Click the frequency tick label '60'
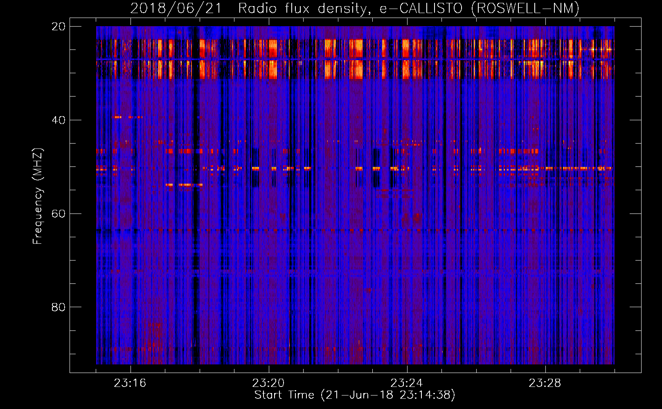Screen dimensions: 662x409 point(59,214)
